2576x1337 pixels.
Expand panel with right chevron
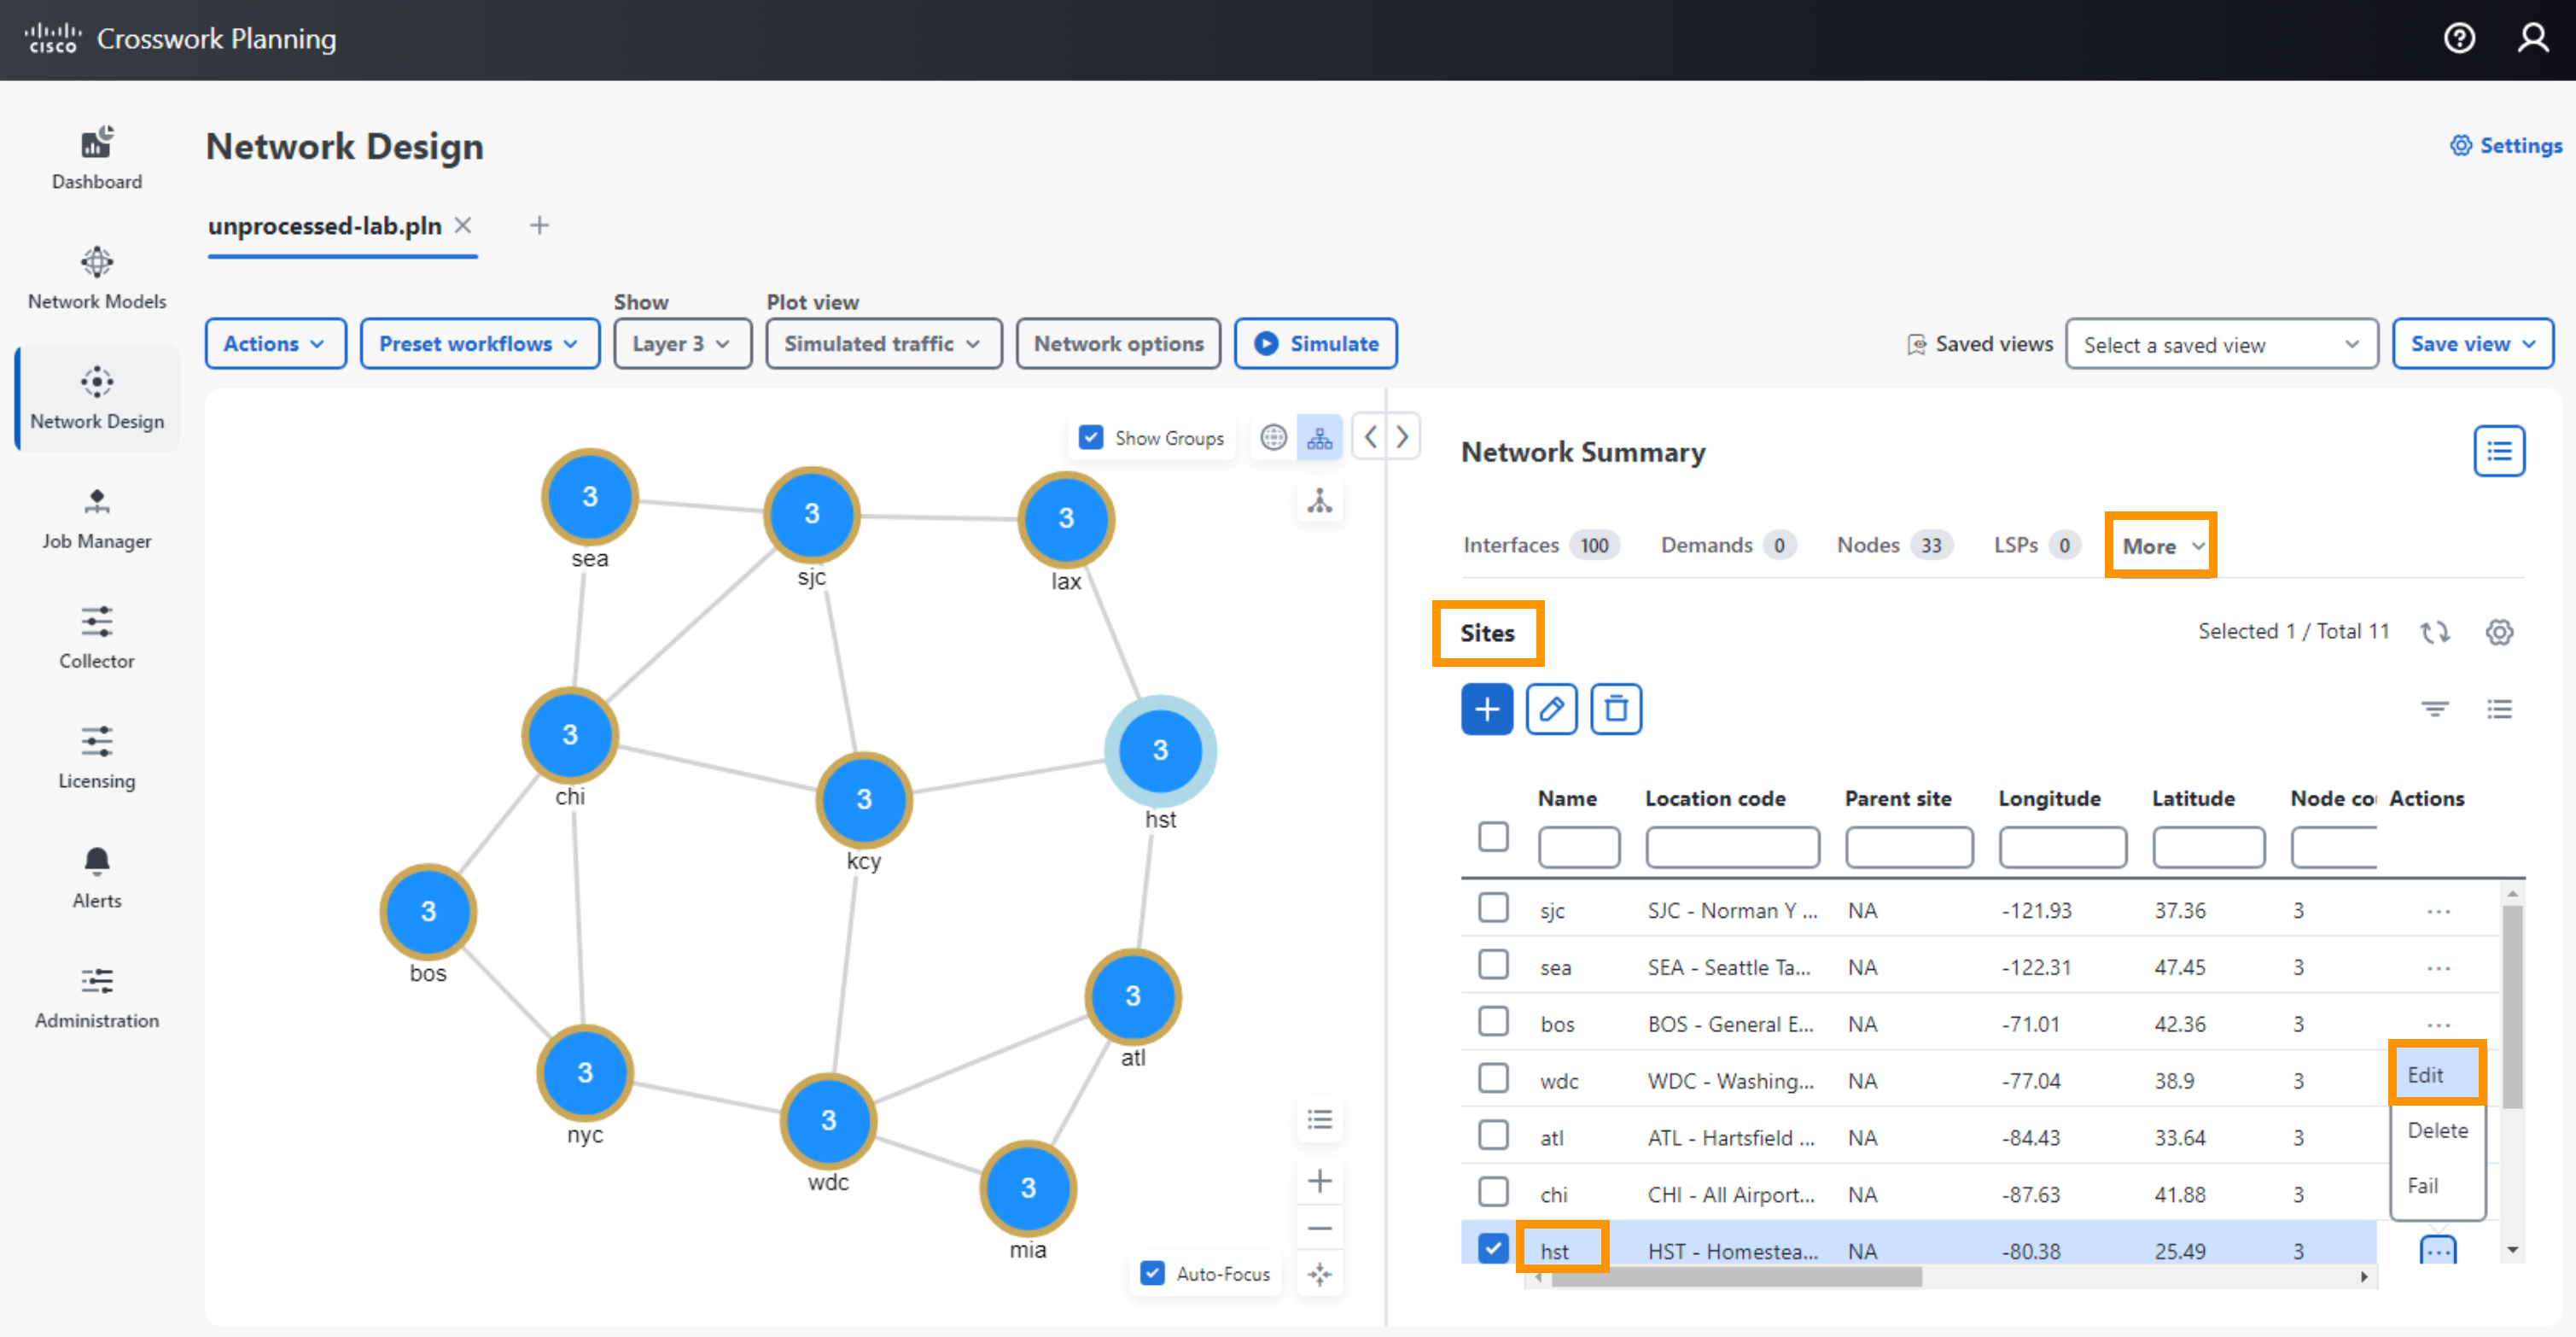1403,437
